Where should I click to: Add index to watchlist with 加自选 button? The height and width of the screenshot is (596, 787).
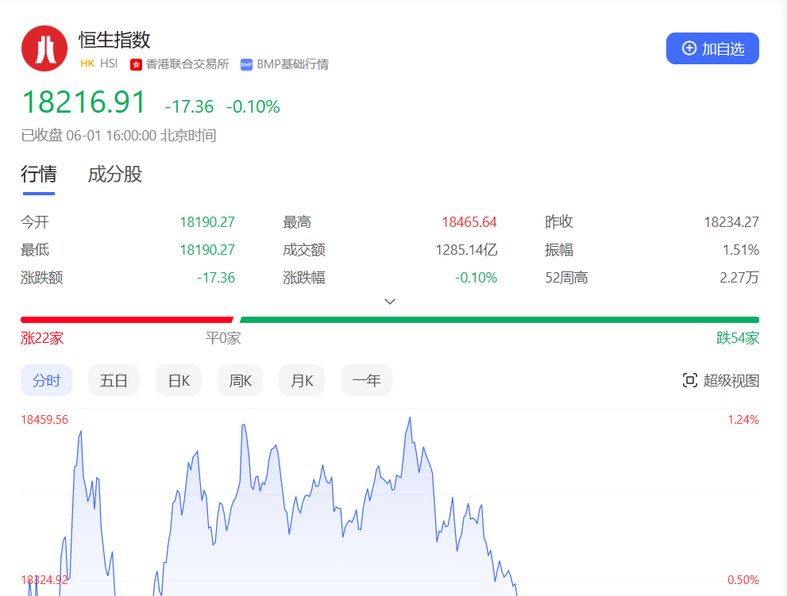[712, 48]
